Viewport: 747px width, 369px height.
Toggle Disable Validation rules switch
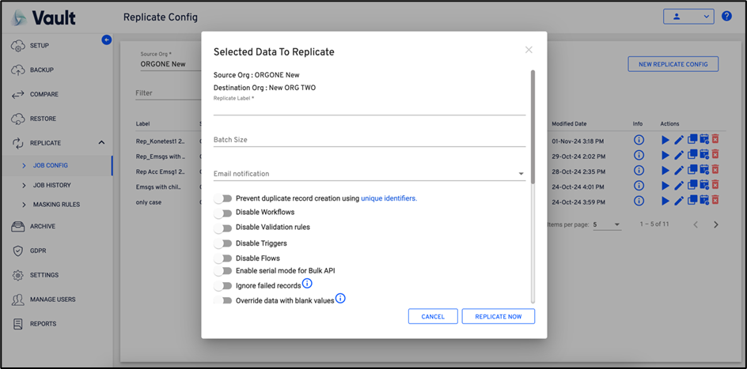pyautogui.click(x=222, y=228)
